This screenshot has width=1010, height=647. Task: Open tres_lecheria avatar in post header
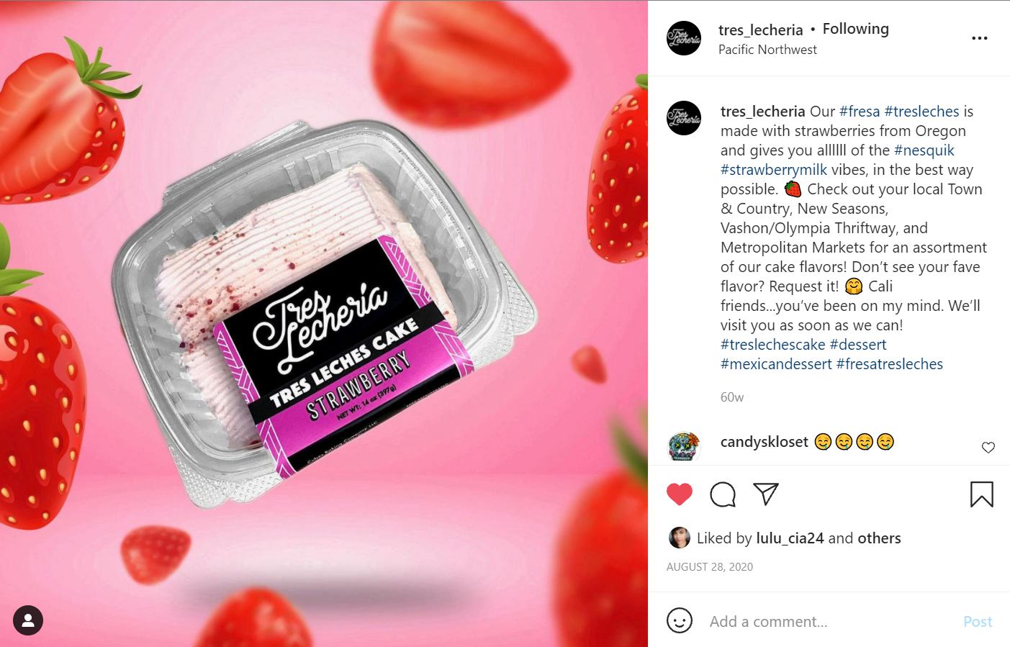pyautogui.click(x=684, y=38)
